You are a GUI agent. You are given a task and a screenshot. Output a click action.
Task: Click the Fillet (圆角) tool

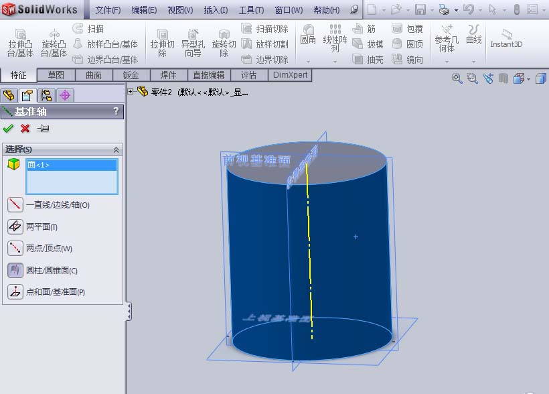pyautogui.click(x=308, y=34)
